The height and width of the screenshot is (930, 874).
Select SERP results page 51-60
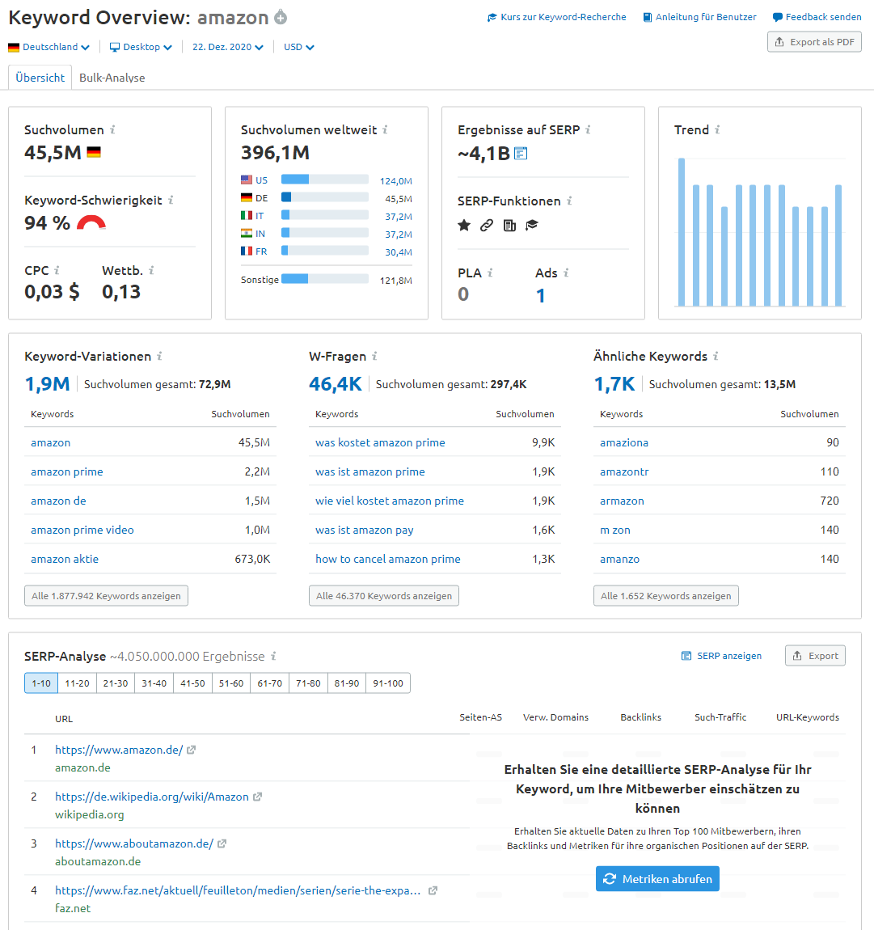(x=231, y=683)
